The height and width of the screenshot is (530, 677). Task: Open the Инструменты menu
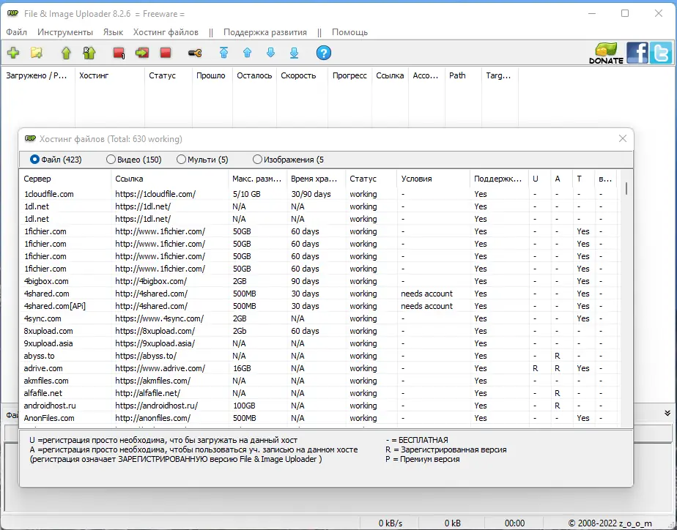[65, 32]
